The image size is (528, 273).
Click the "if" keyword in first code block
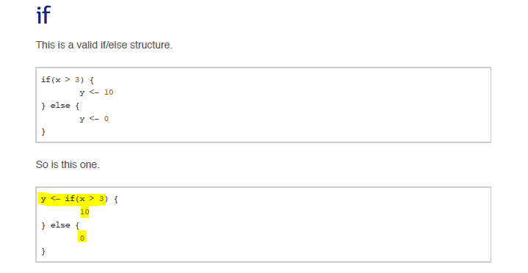click(46, 80)
